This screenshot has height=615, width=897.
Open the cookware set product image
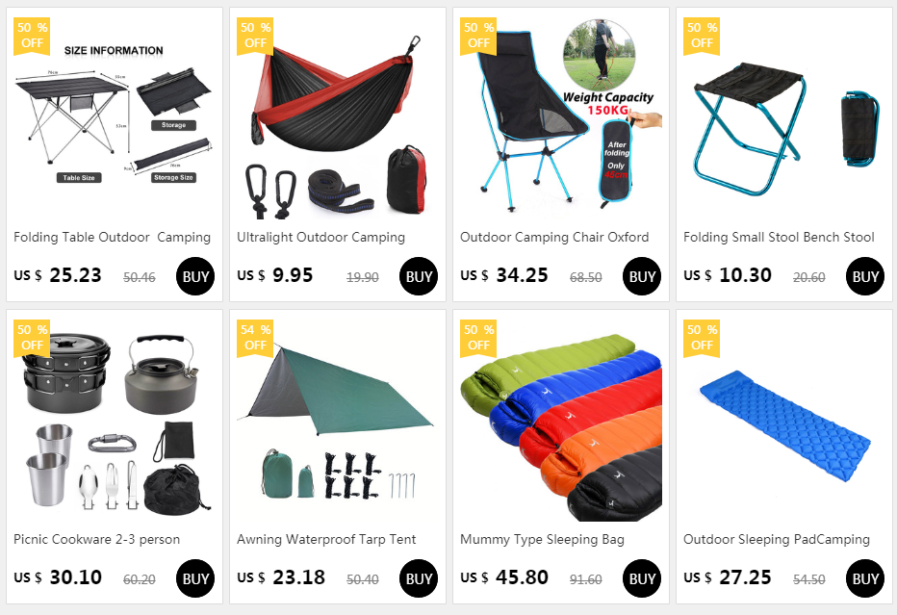pyautogui.click(x=115, y=421)
